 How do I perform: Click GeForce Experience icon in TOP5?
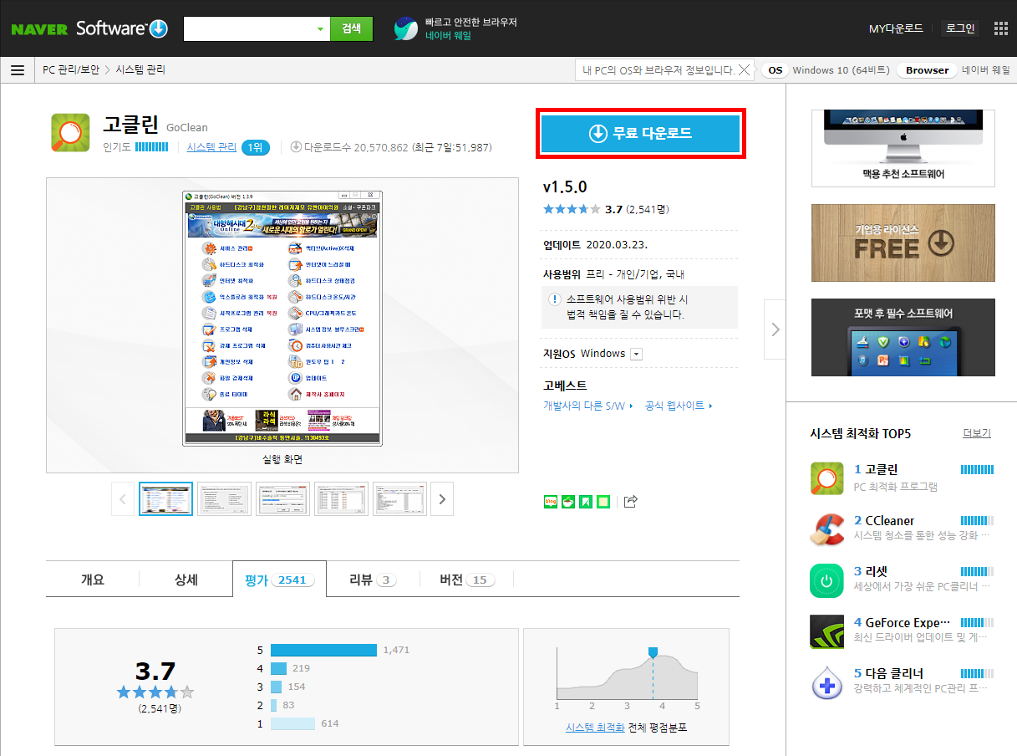827,631
